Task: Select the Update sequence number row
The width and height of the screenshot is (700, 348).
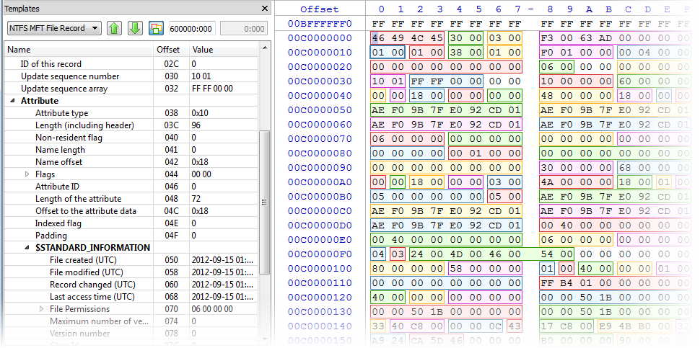Action: pos(70,76)
